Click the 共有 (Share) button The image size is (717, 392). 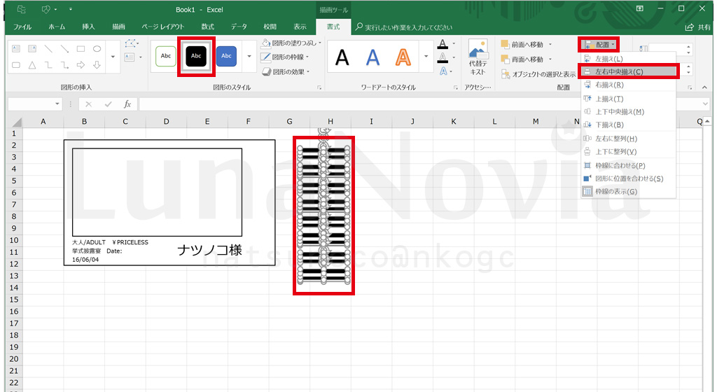point(698,27)
